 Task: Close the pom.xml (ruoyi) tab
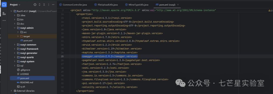coord(178,5)
